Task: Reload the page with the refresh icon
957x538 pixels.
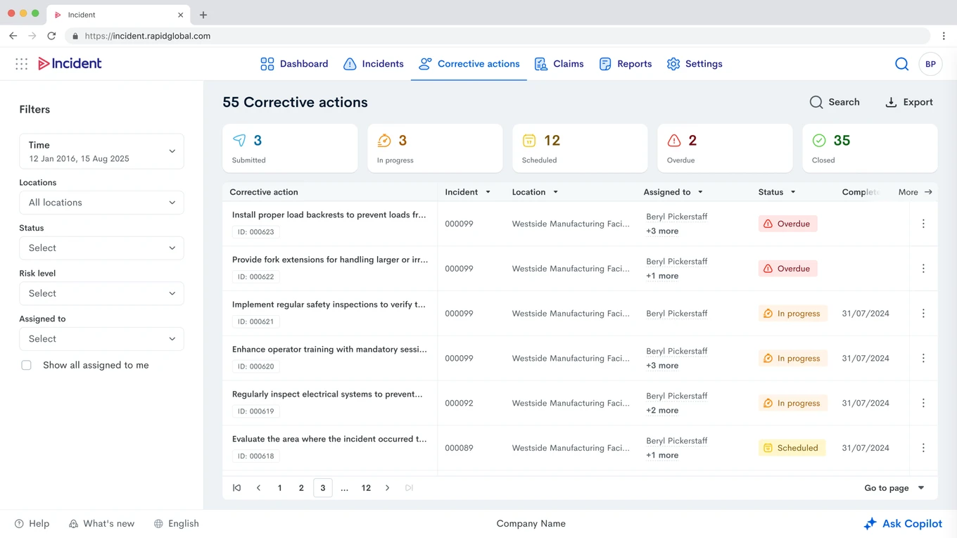Action: point(51,36)
